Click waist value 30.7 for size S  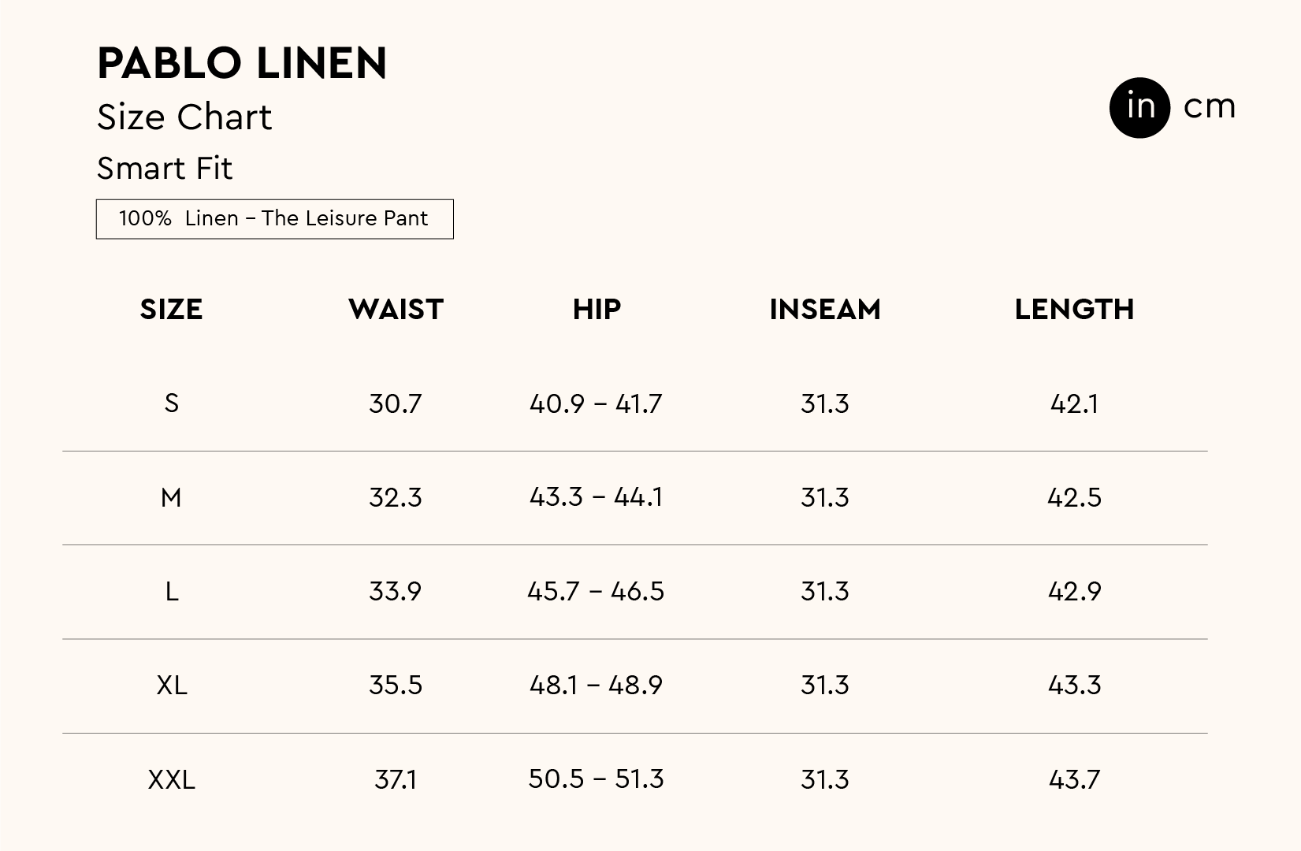(x=396, y=403)
